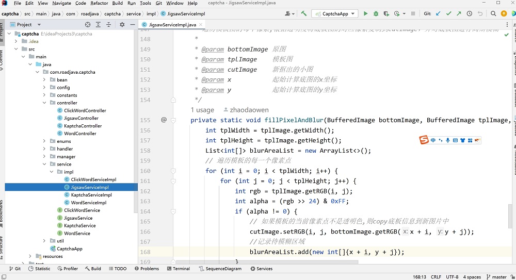This screenshot has width=516, height=280.
Task: Update project with the blue Git arrow
Action: 438,13
